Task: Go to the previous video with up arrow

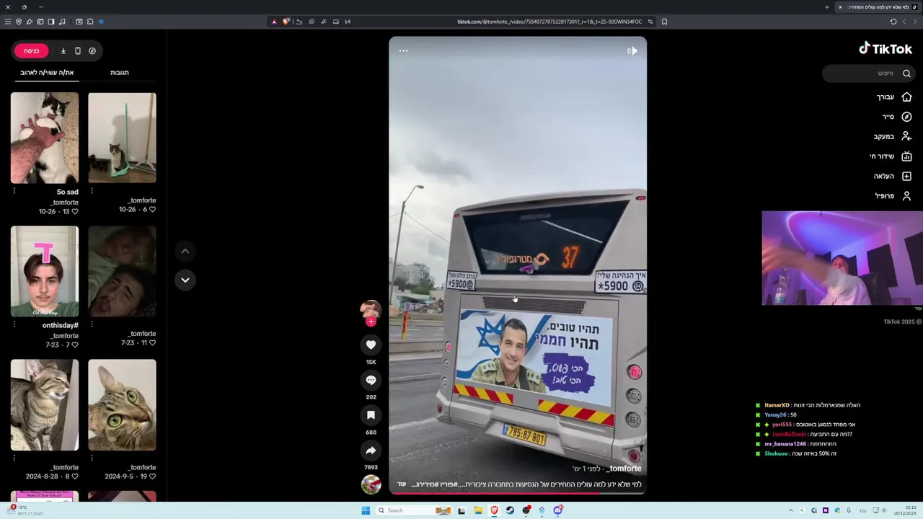Action: 185,251
